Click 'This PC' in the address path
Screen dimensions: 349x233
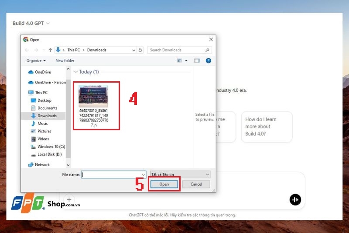[x=73, y=50]
